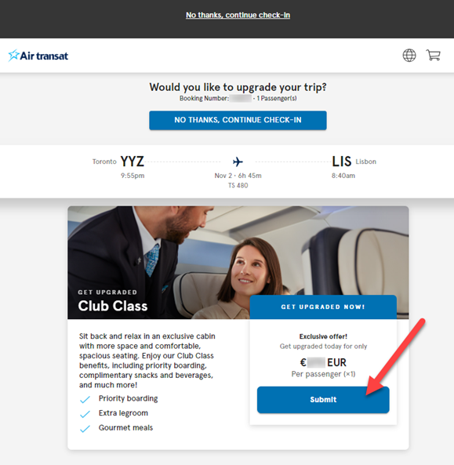This screenshot has width=454, height=465.
Task: Follow the top 'No thanks, continue check-in' link
Action: pos(238,15)
